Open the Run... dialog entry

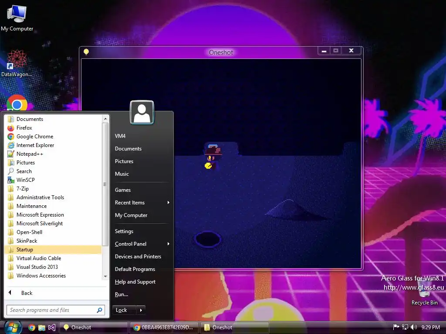click(122, 294)
